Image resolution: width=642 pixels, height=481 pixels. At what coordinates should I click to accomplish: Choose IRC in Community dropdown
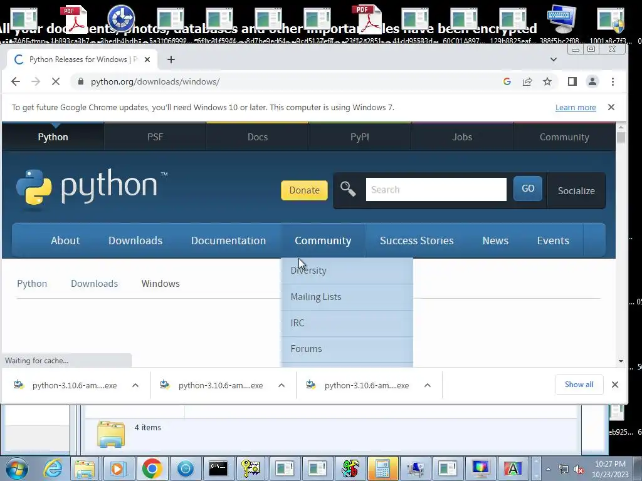coord(347,323)
